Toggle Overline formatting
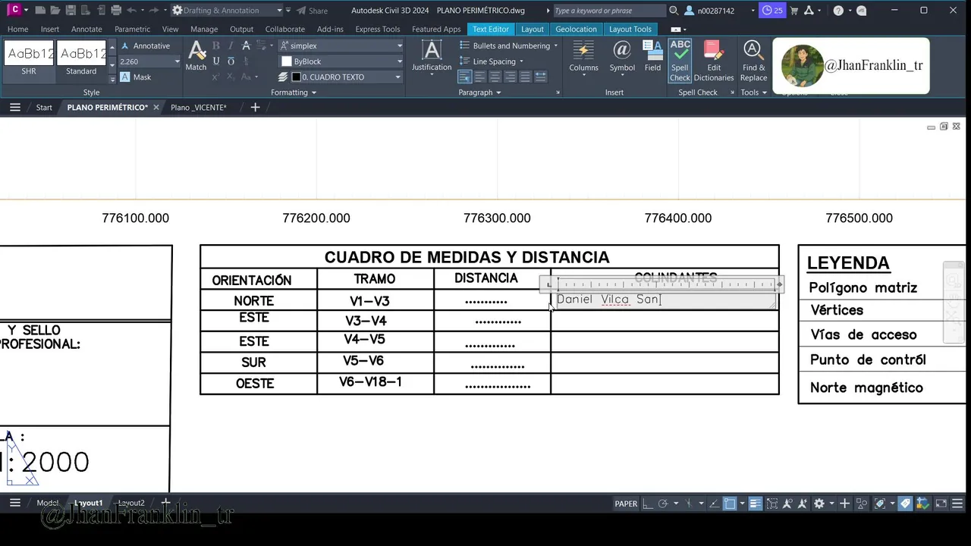This screenshot has height=546, width=971. (231, 61)
